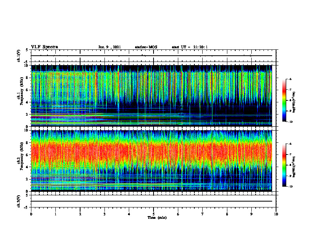This screenshot has width=311, height=240.
Task: Click the "ch.3(V)" axis label
Action: tap(19, 201)
